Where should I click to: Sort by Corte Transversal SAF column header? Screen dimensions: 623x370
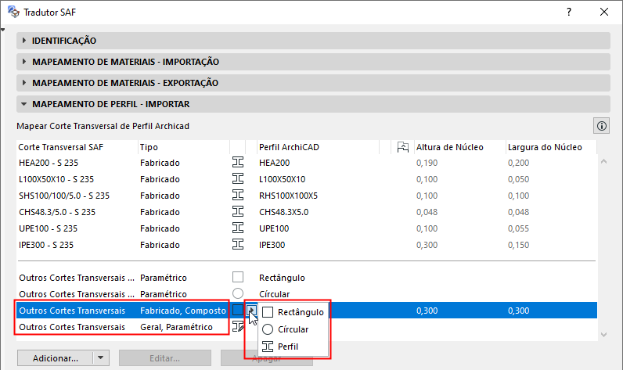point(77,147)
